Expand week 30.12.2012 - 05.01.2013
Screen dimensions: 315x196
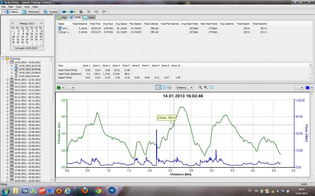pyautogui.click(x=8, y=83)
